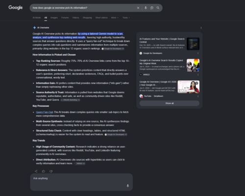Screen dimensions: 245x196
Task: Click the thumbs up feedback icon
Action: coord(44,171)
